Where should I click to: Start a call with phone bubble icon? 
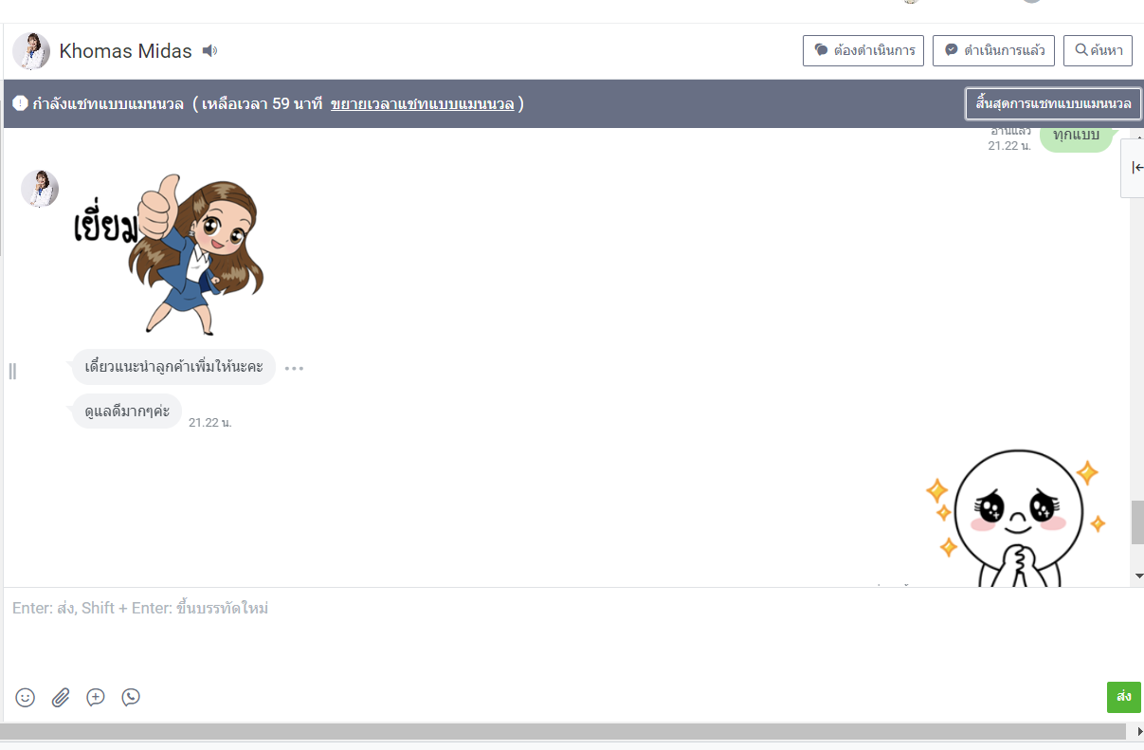click(131, 697)
